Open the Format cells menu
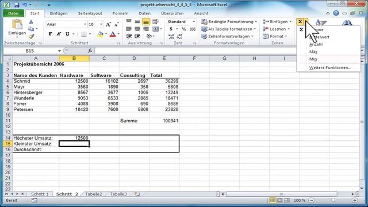Screen dimensions: 368x207 pyautogui.click(x=275, y=36)
